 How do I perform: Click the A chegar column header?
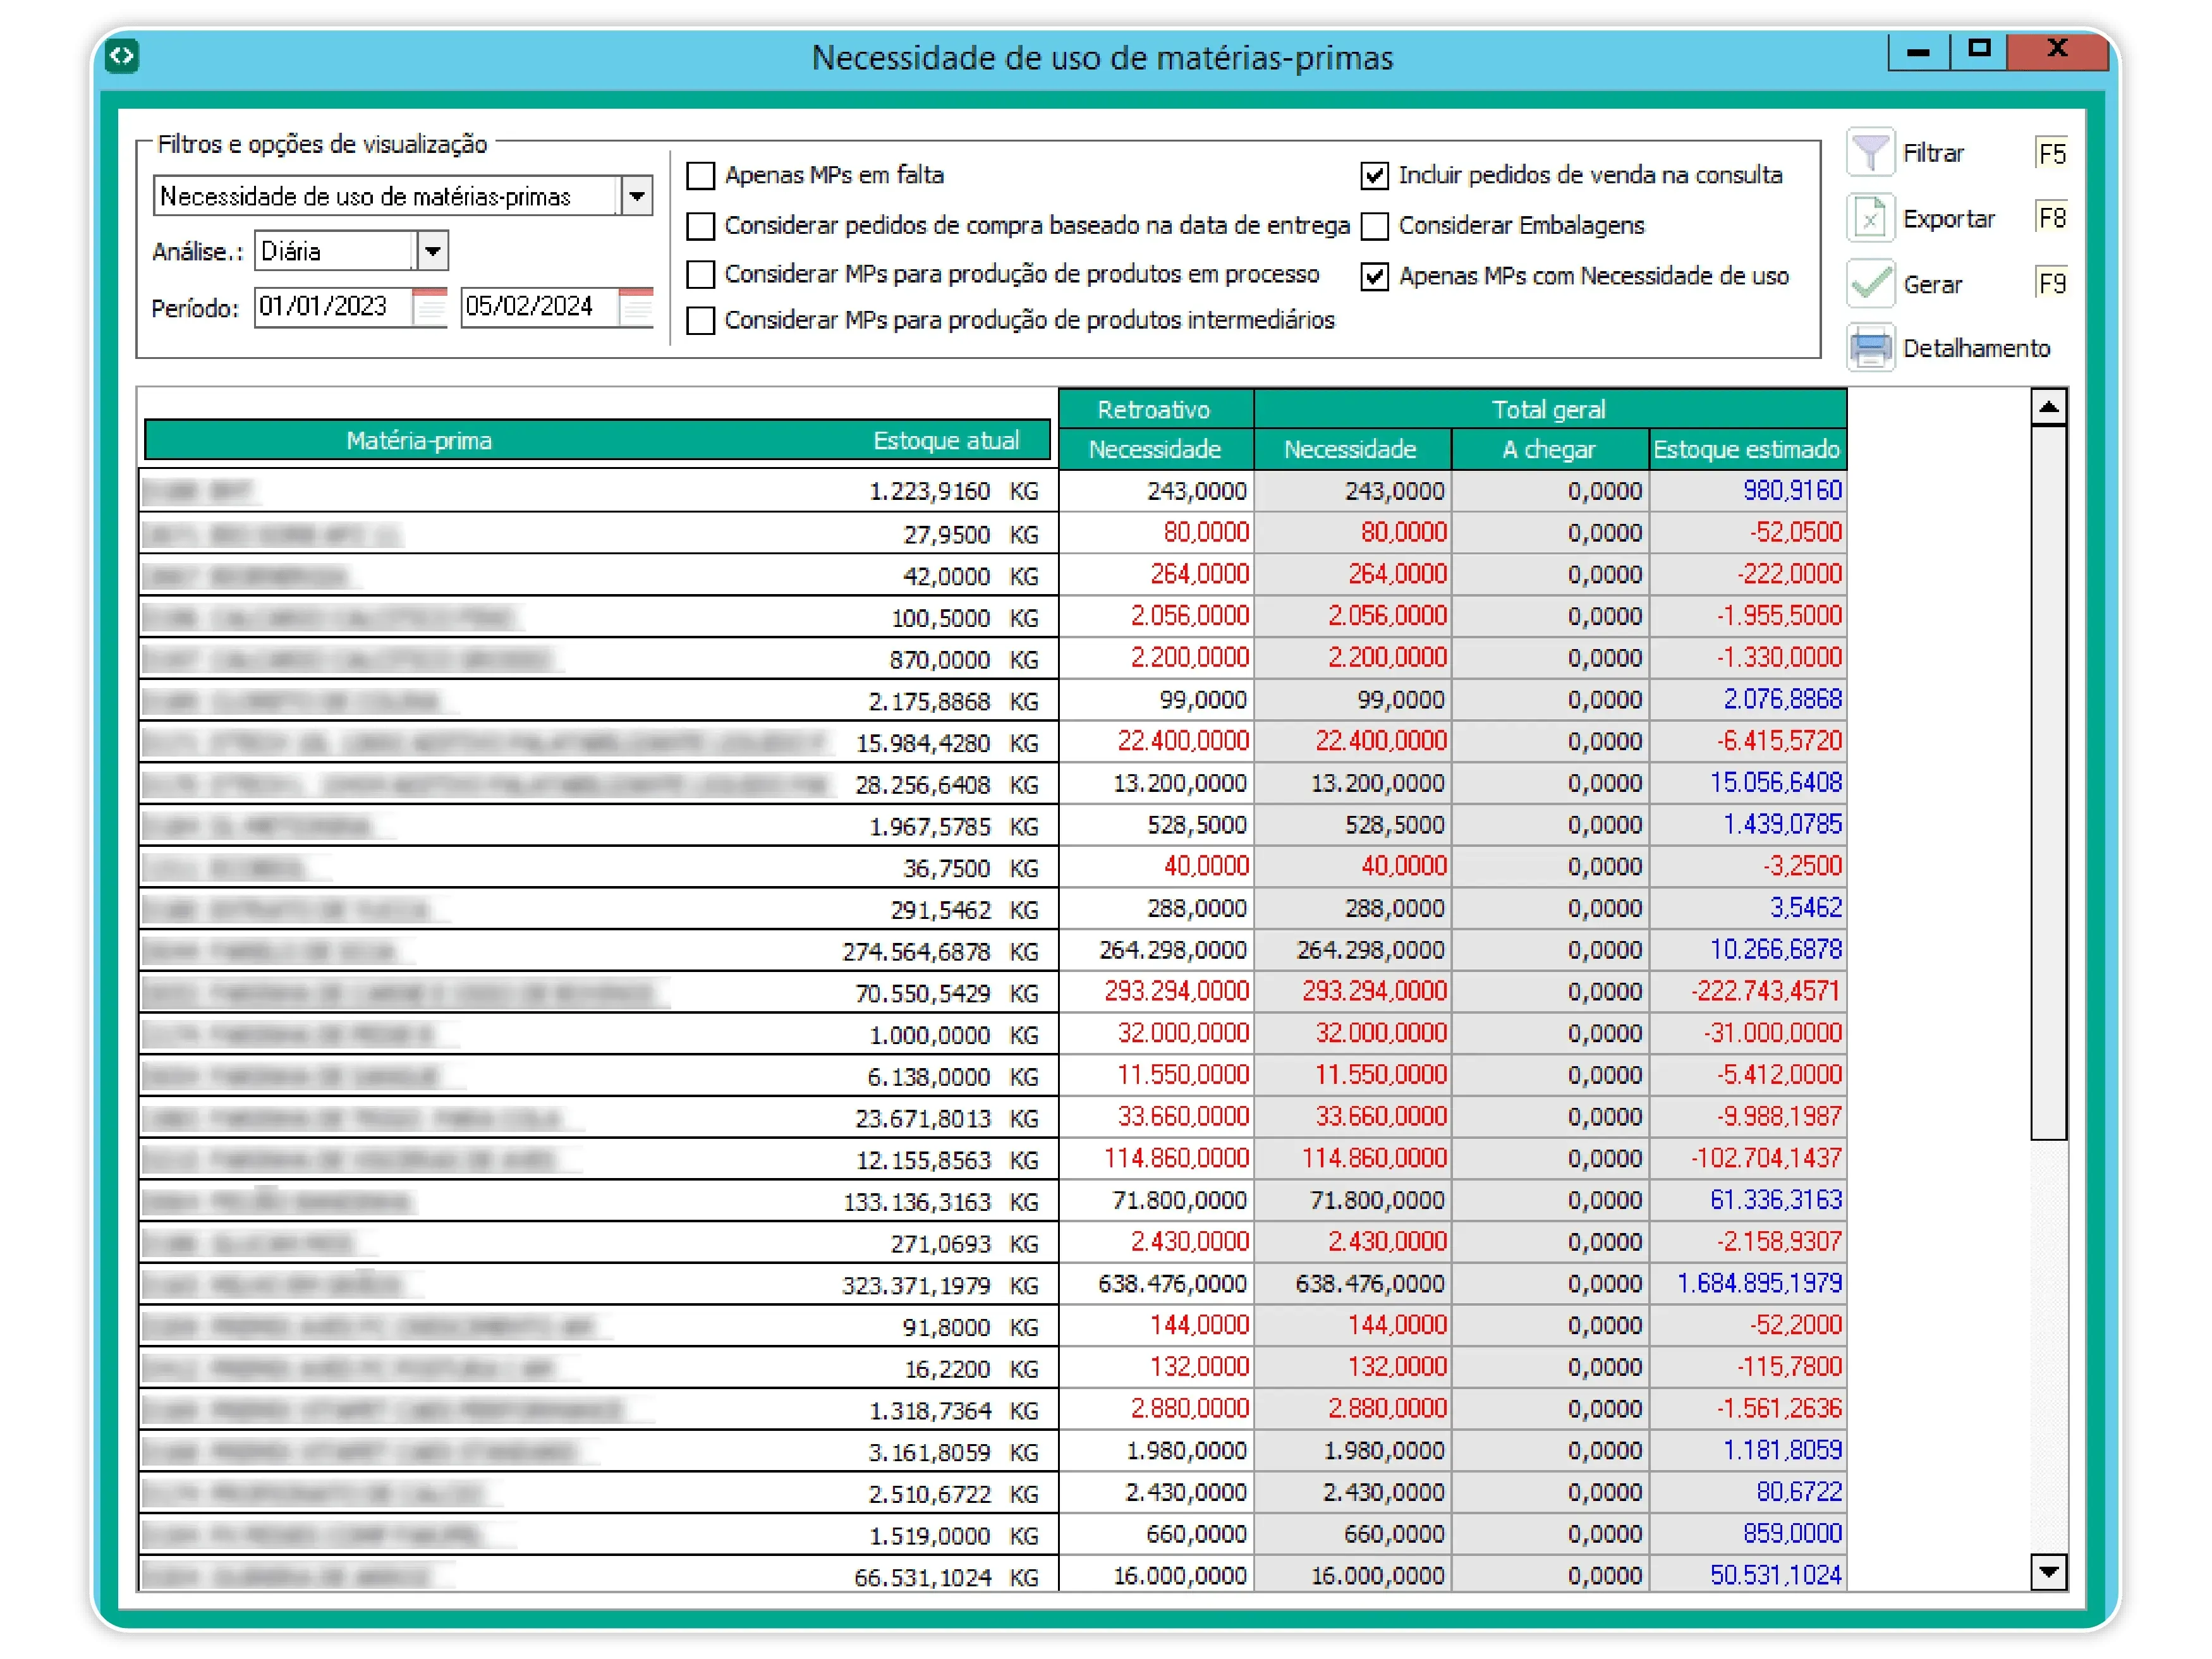click(x=1549, y=449)
